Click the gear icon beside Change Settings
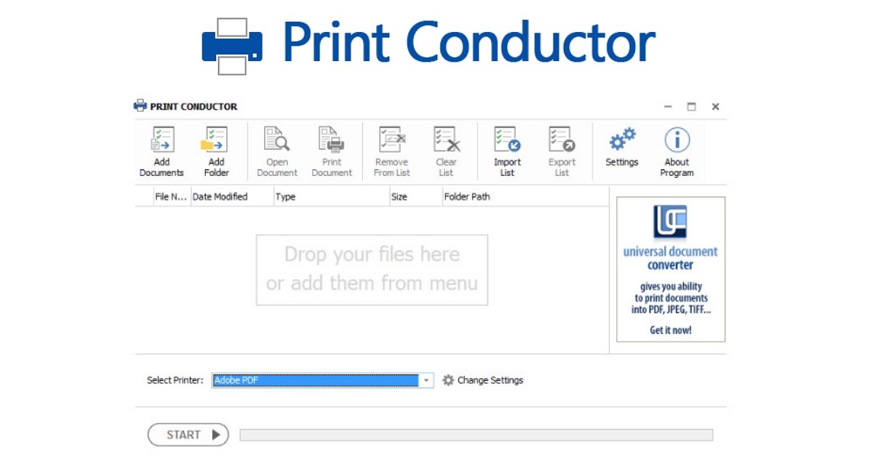The image size is (873, 458). (x=448, y=380)
